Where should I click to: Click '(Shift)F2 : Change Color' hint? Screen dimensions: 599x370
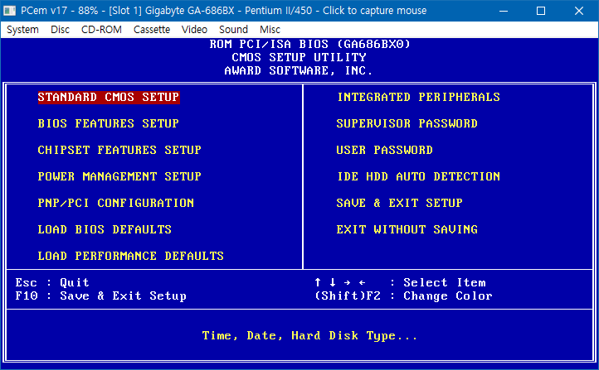coord(403,296)
